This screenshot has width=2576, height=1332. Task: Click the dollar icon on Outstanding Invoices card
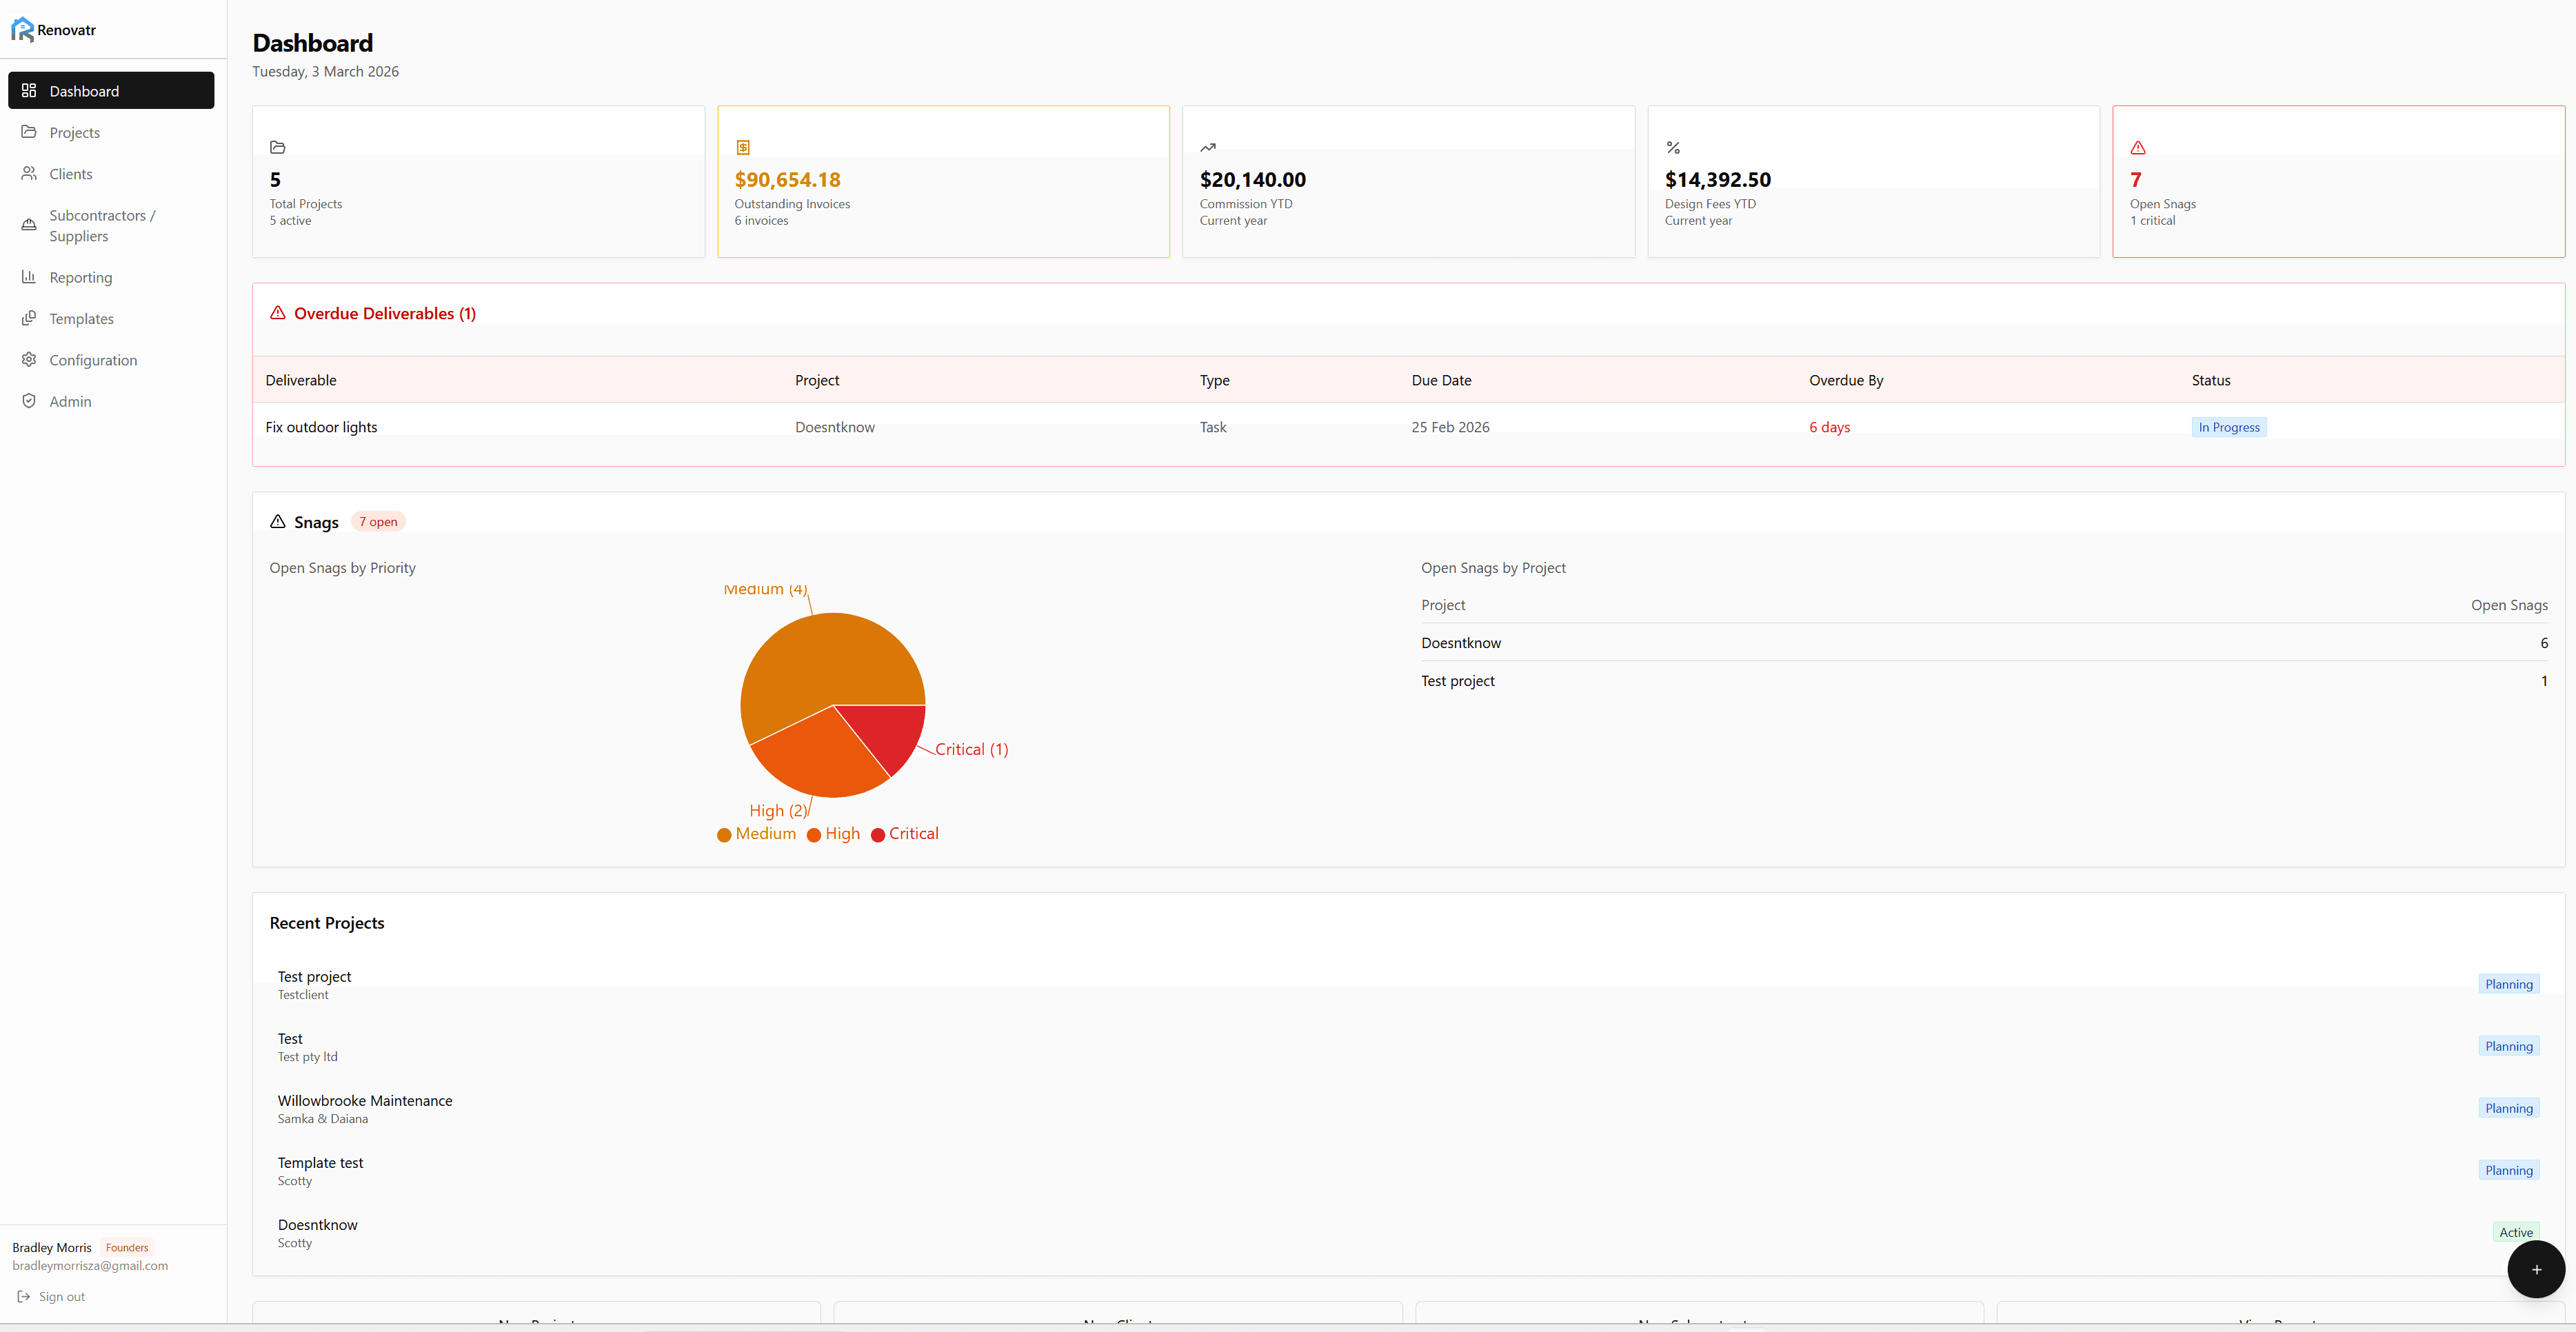click(x=743, y=147)
